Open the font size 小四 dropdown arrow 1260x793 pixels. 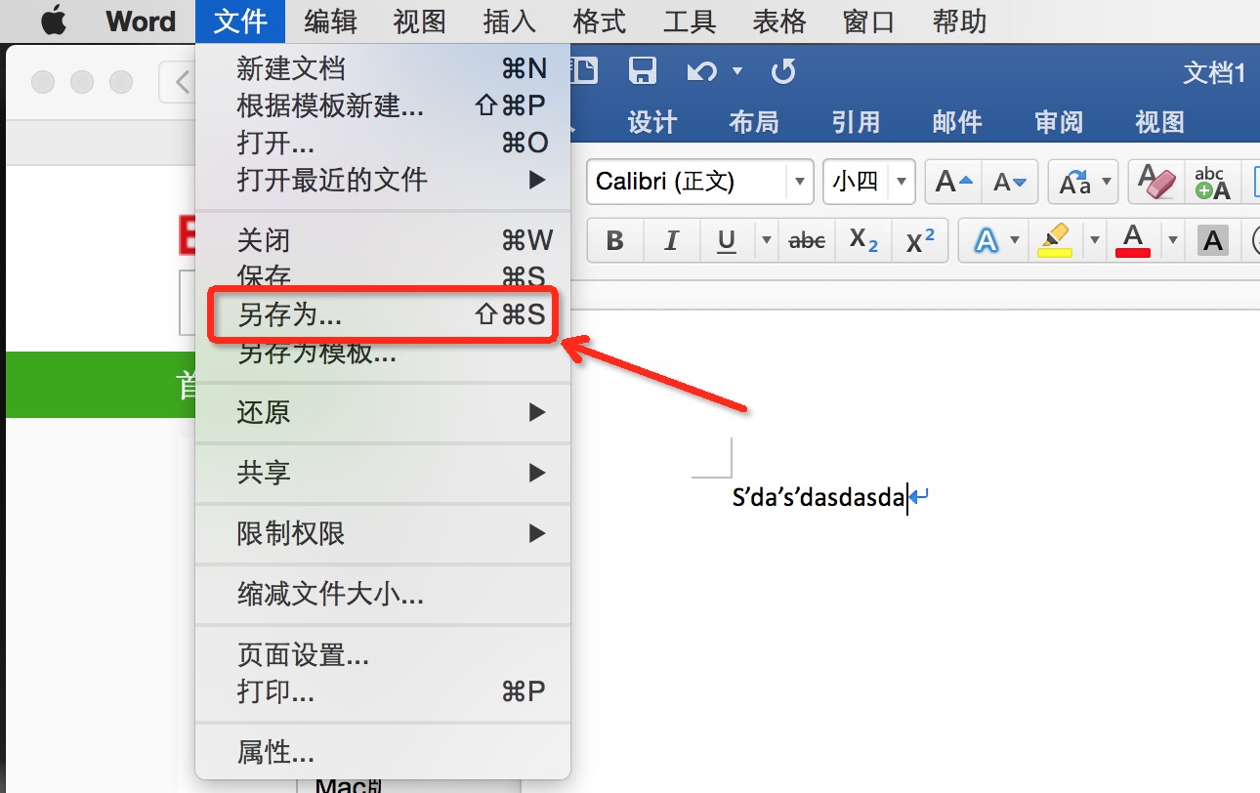(902, 182)
